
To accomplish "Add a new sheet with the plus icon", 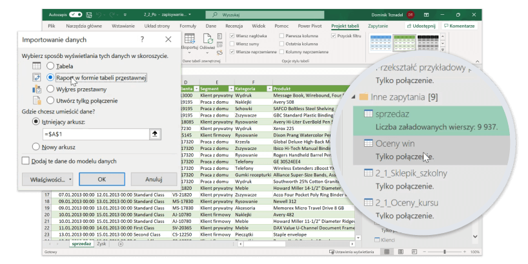I will point(121,244).
